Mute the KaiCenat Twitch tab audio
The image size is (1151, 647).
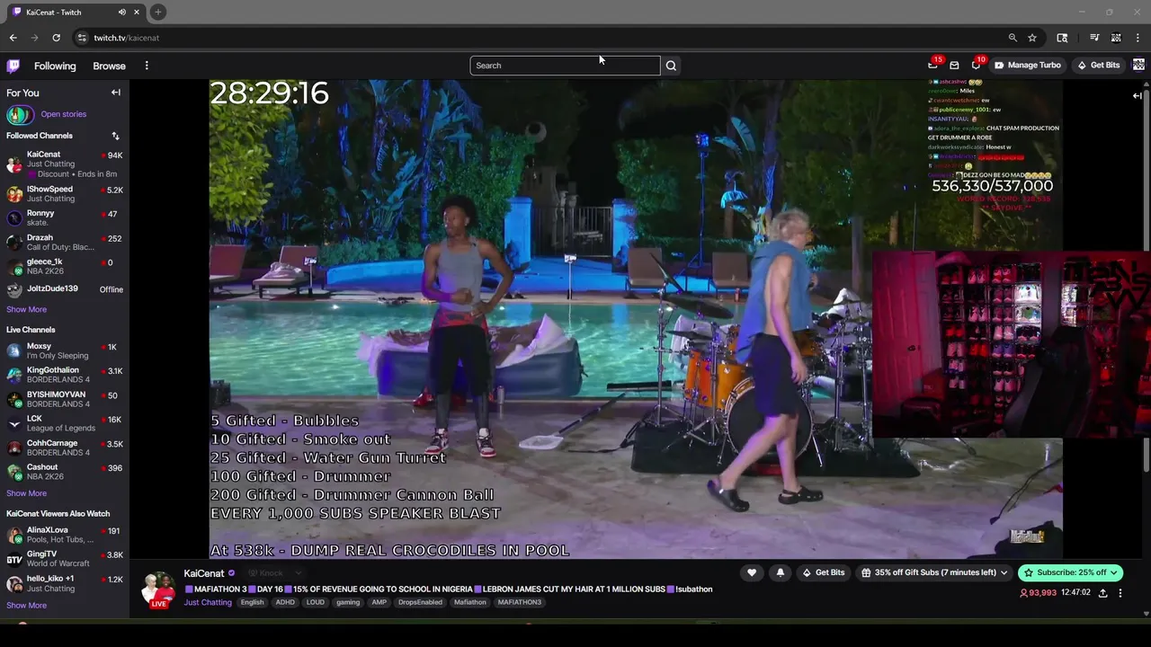click(121, 12)
